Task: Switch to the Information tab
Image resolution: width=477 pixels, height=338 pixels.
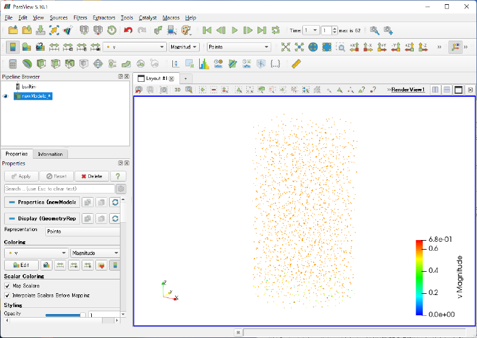Action: 50,154
